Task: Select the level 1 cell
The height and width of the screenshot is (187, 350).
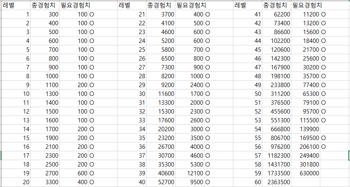Action: coord(16,14)
